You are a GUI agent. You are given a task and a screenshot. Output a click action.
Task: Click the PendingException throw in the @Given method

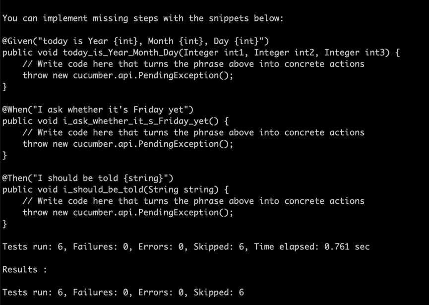tap(127, 75)
